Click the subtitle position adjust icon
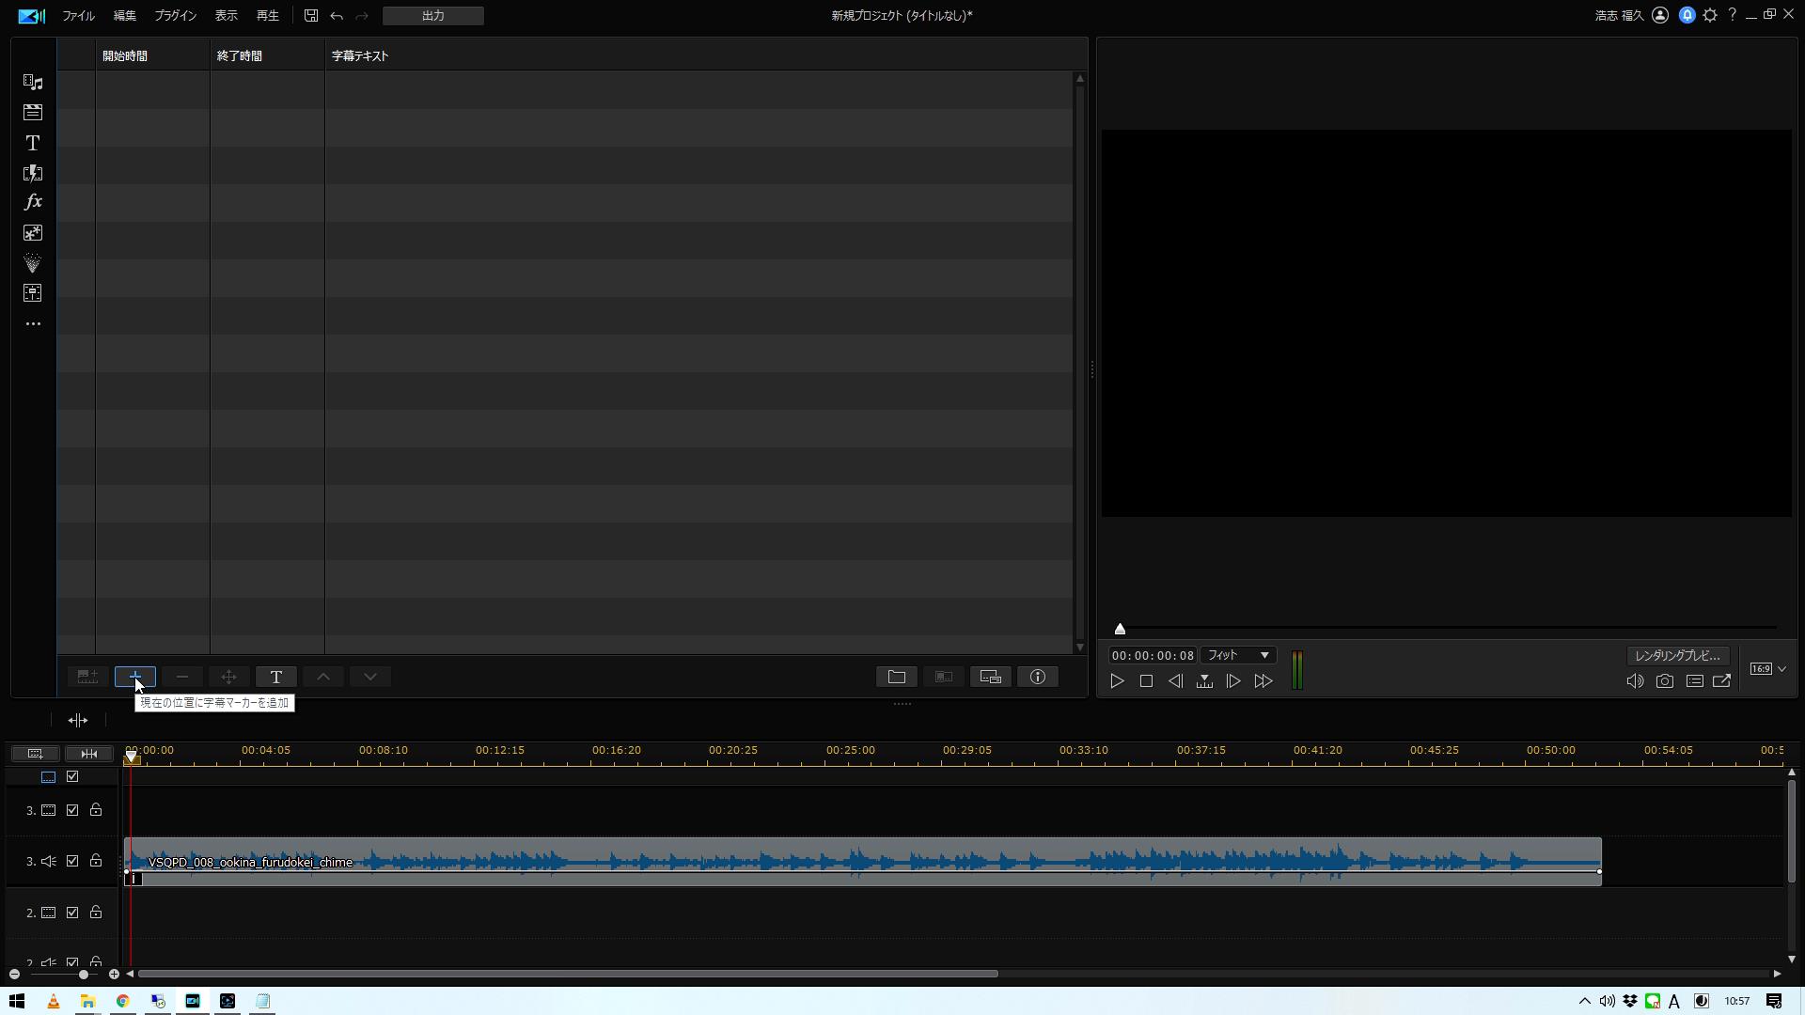Screen dimensions: 1805x1015 coord(229,677)
